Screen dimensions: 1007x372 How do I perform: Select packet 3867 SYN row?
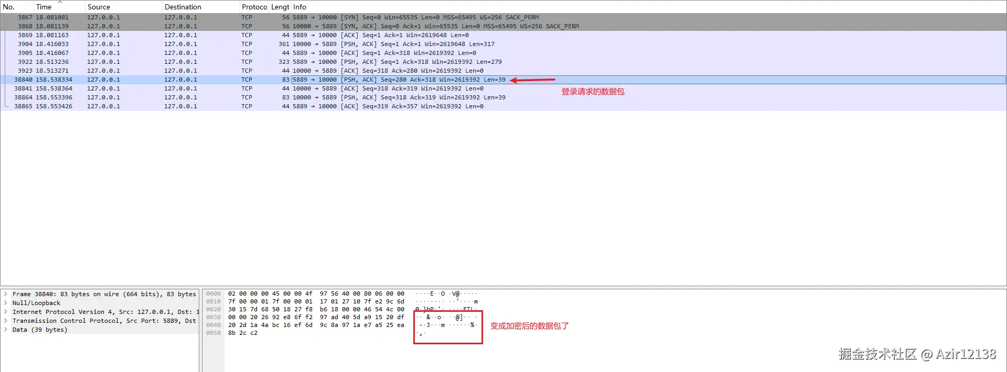point(504,17)
